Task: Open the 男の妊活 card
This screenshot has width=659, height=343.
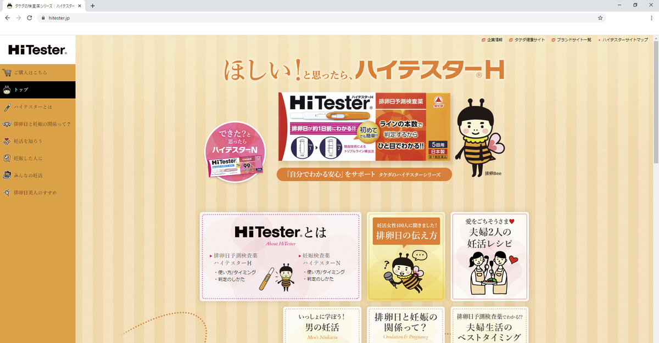Action: 322,325
